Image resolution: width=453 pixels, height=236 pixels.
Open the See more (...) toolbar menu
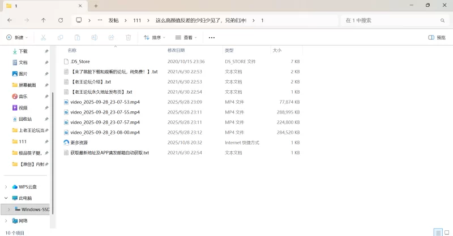(x=212, y=38)
